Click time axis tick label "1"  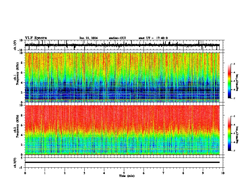pyautogui.click(x=45, y=173)
